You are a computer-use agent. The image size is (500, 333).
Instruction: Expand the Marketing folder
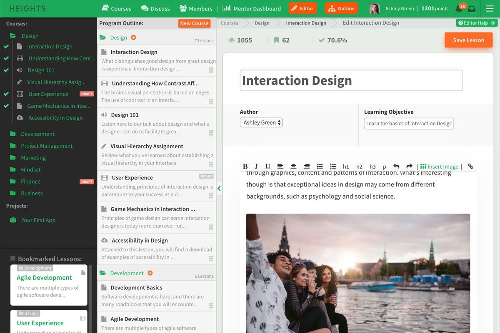tap(12, 158)
